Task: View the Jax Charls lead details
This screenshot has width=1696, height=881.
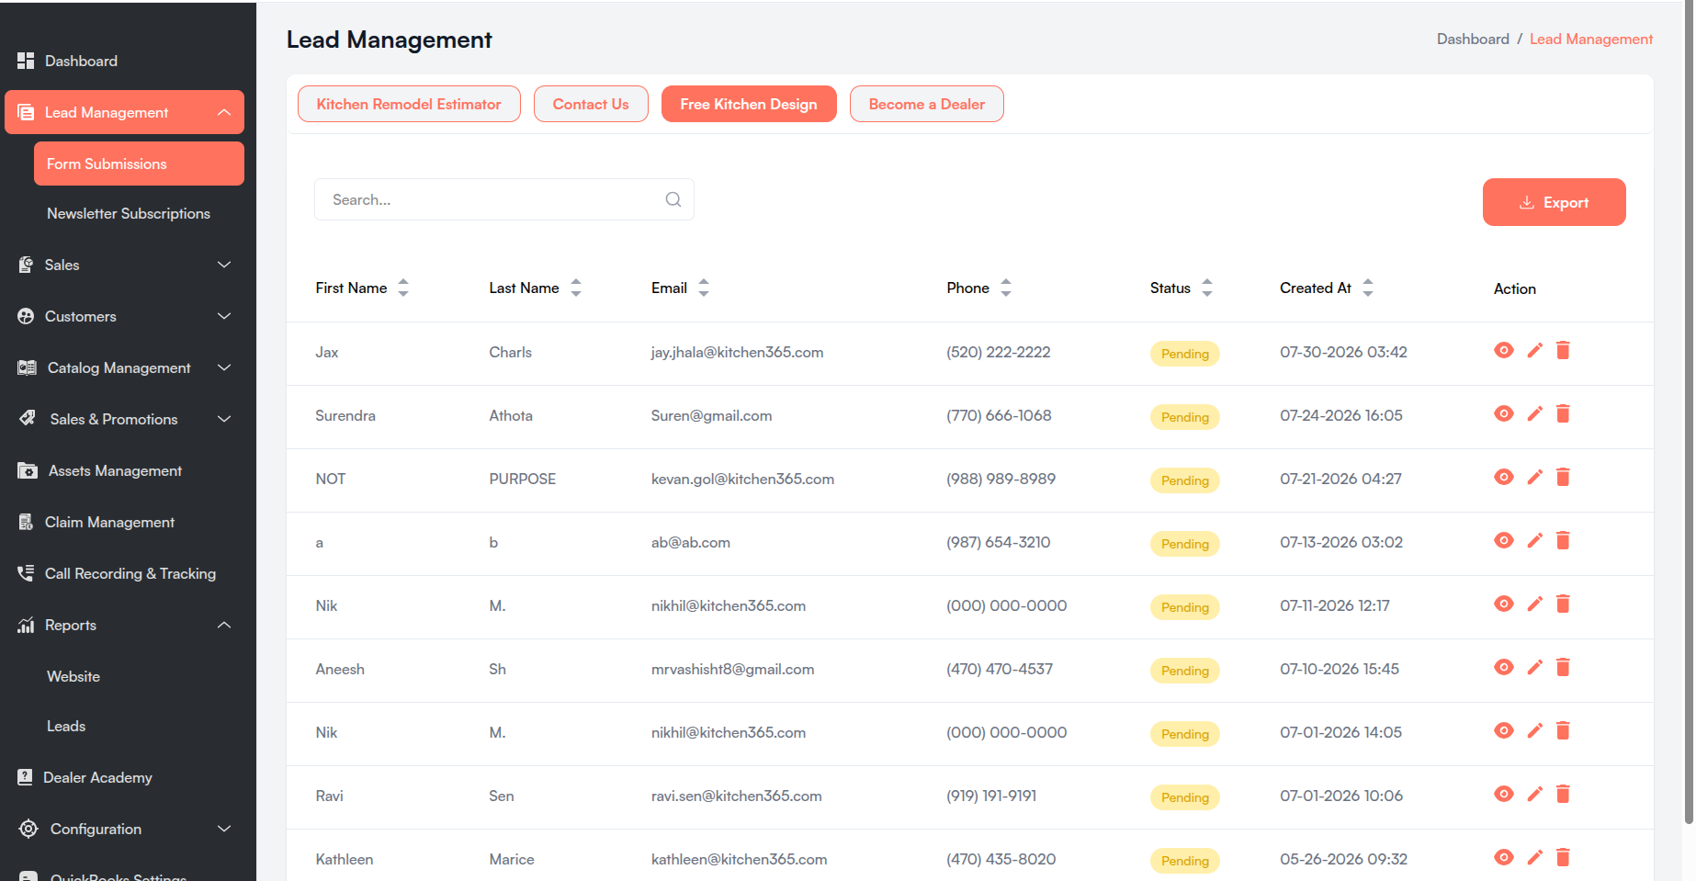Action: (1504, 350)
